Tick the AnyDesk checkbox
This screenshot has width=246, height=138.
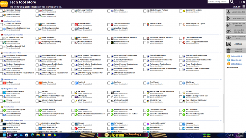tap(1, 83)
